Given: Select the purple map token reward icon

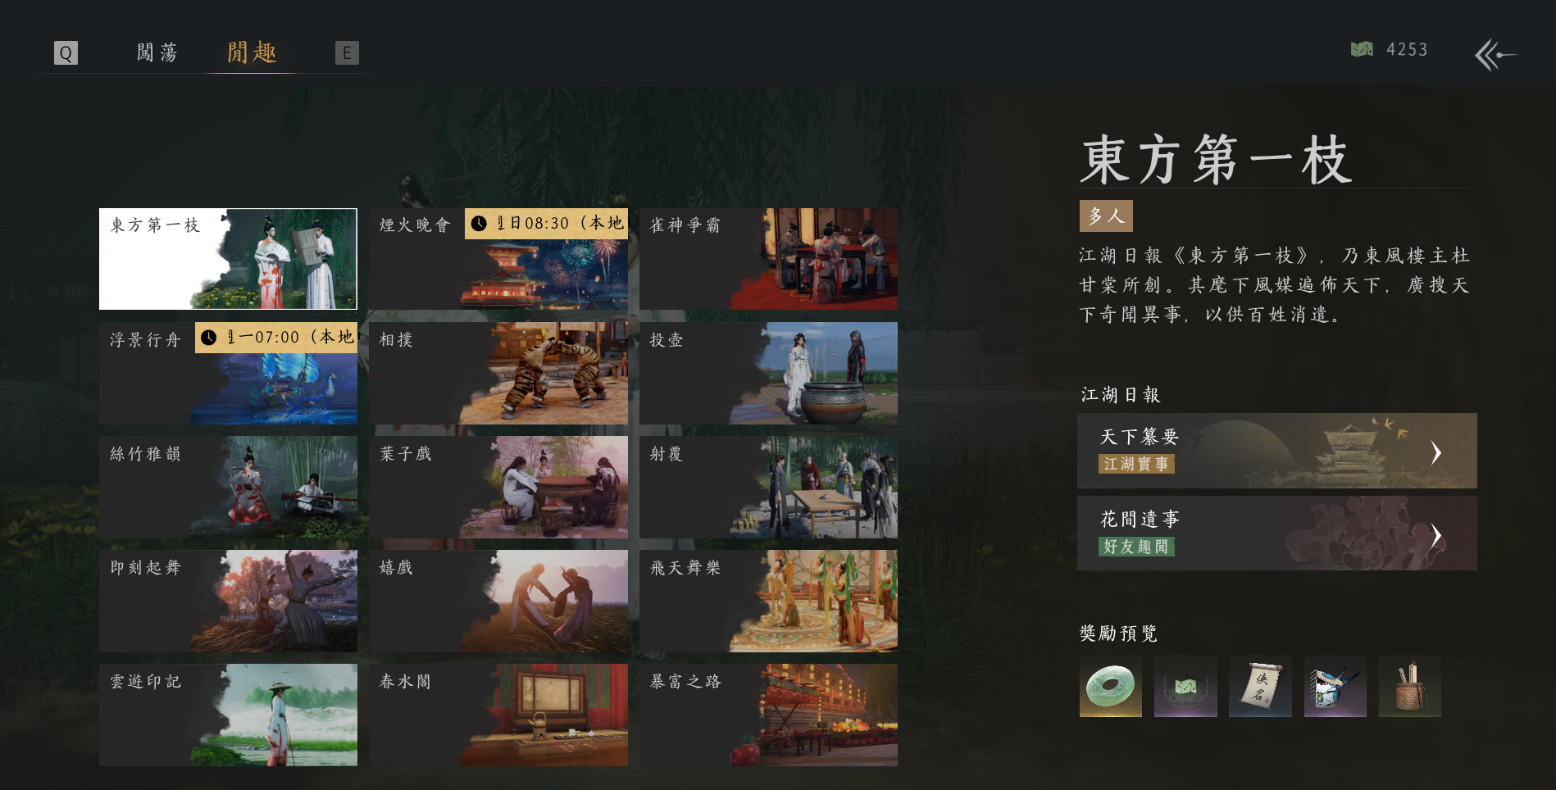Looking at the screenshot, I should coord(1185,686).
